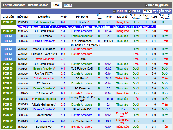Click the 0:1 1/4 odds in Belenenses row
The height and width of the screenshot is (130, 173).
[x=108, y=41]
